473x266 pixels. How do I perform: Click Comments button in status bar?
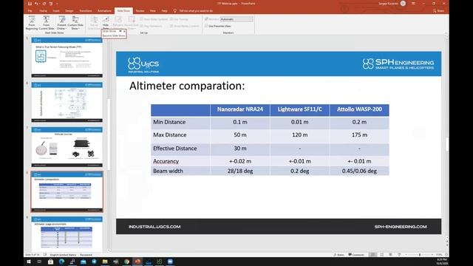click(356, 255)
